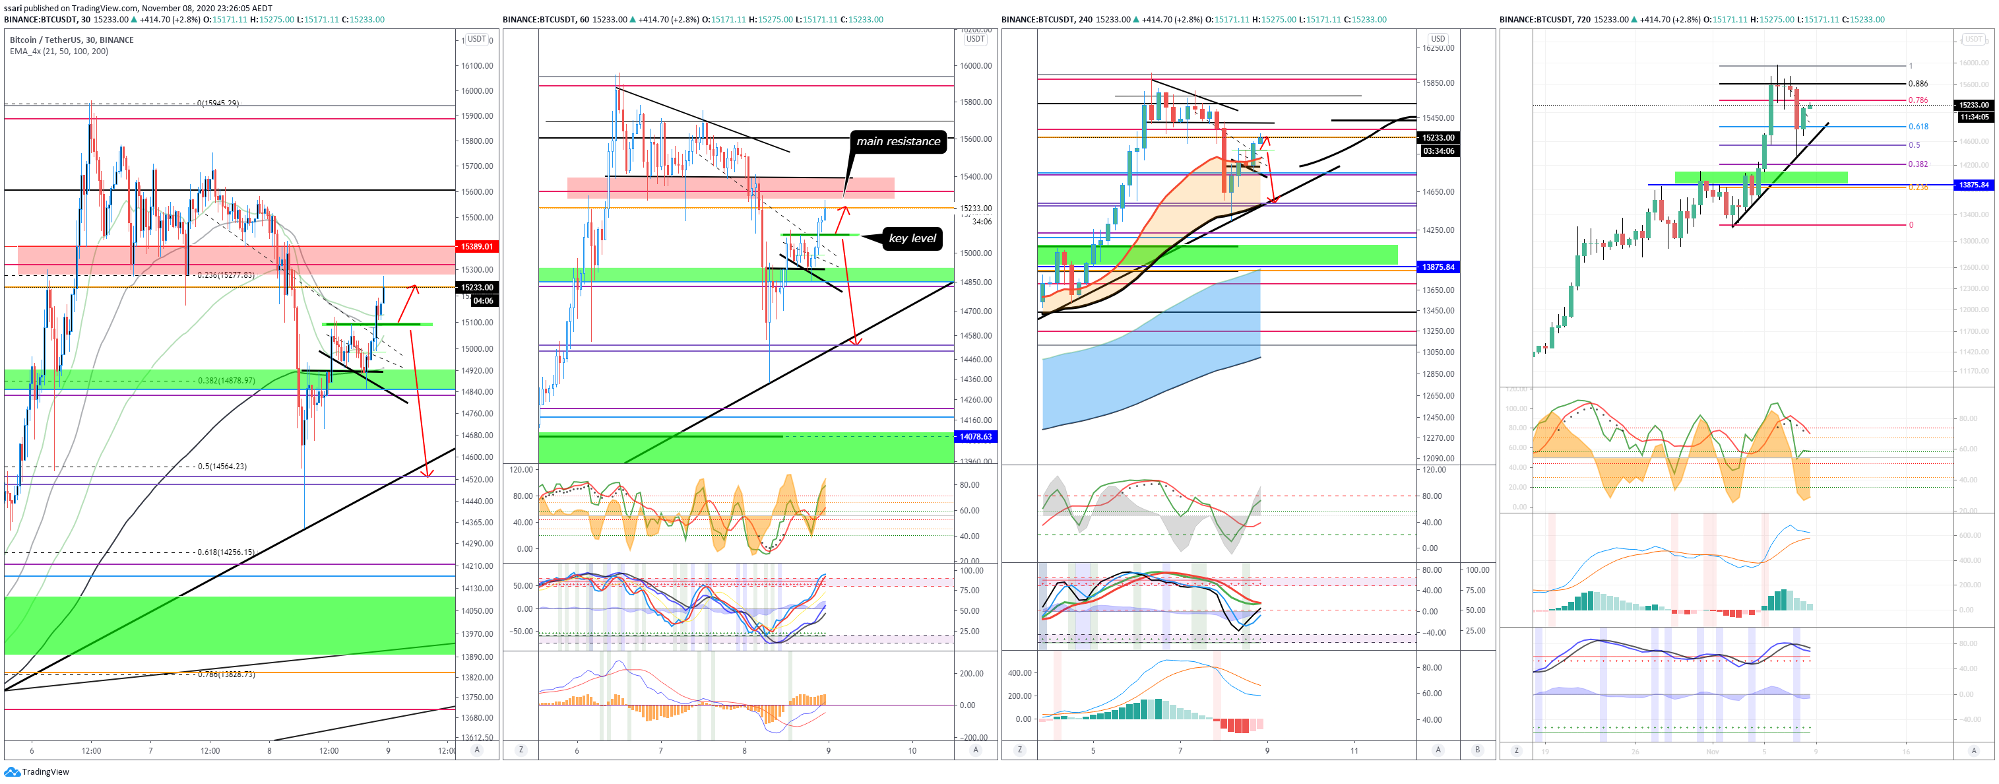Click the Z timezone button on 720-minute chart
The height and width of the screenshot is (784, 1999).
coord(1516,750)
